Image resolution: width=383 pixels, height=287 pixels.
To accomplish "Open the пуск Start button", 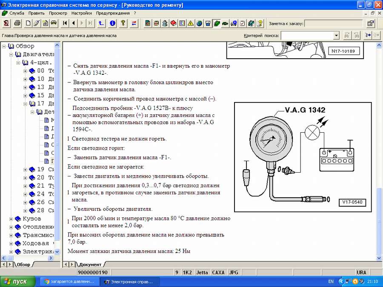I will 17,281.
